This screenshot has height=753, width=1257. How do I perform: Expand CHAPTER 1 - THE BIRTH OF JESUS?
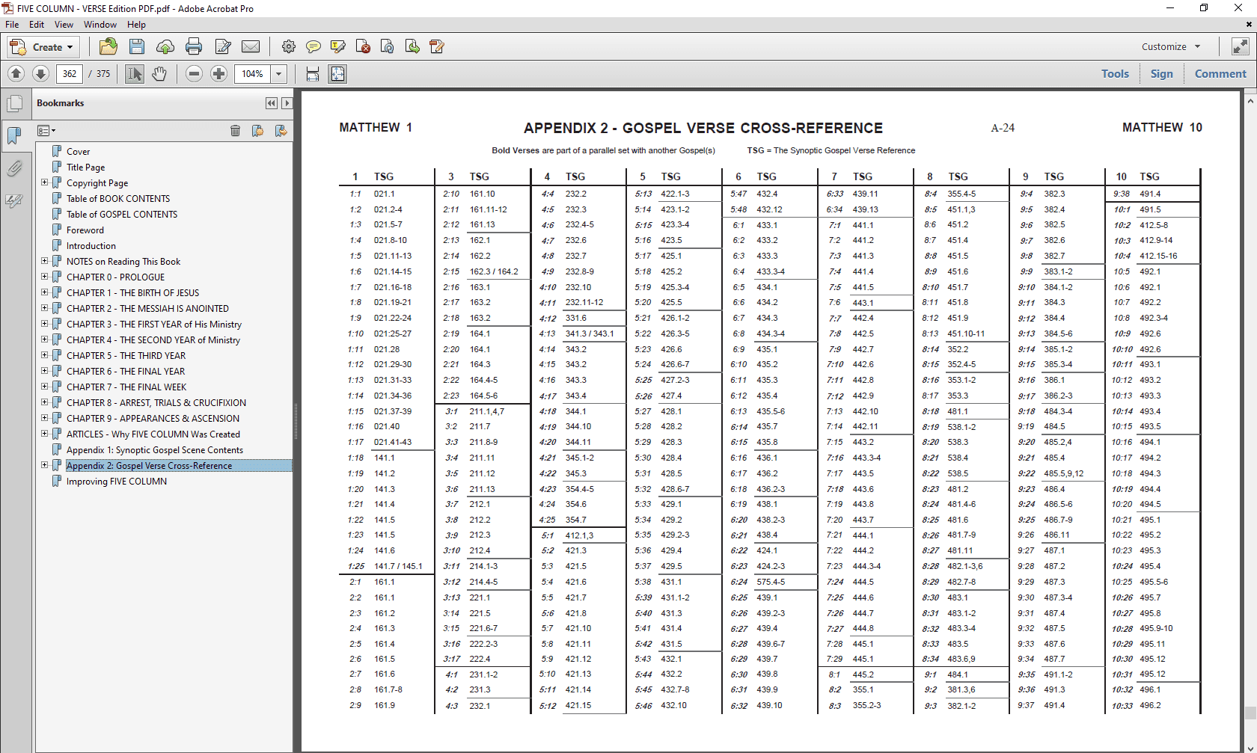point(44,292)
